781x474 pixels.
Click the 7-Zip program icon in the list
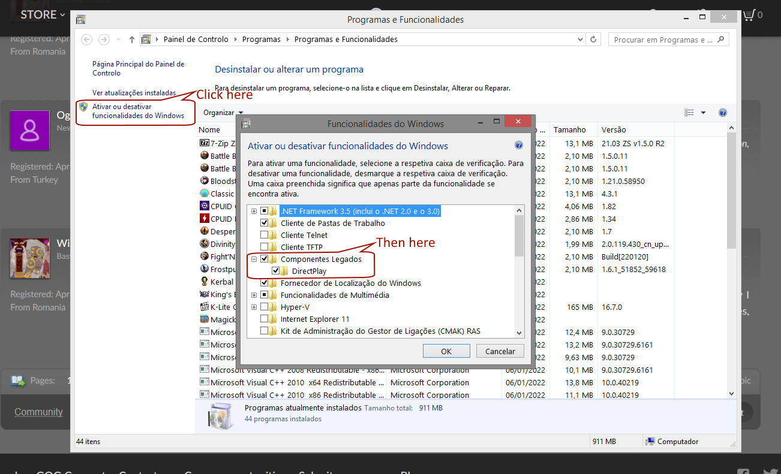(x=204, y=143)
